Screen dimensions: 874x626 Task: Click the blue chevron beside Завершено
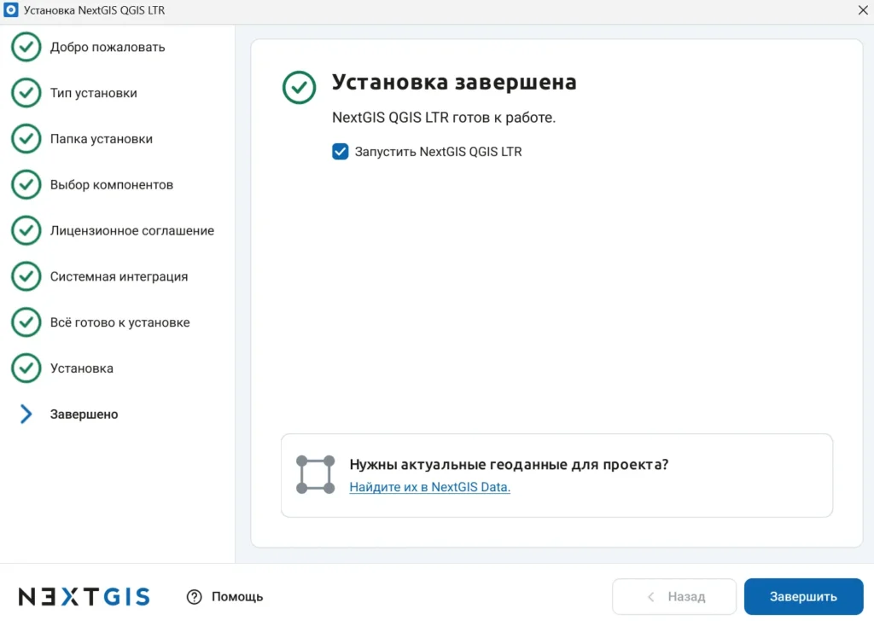pyautogui.click(x=26, y=414)
